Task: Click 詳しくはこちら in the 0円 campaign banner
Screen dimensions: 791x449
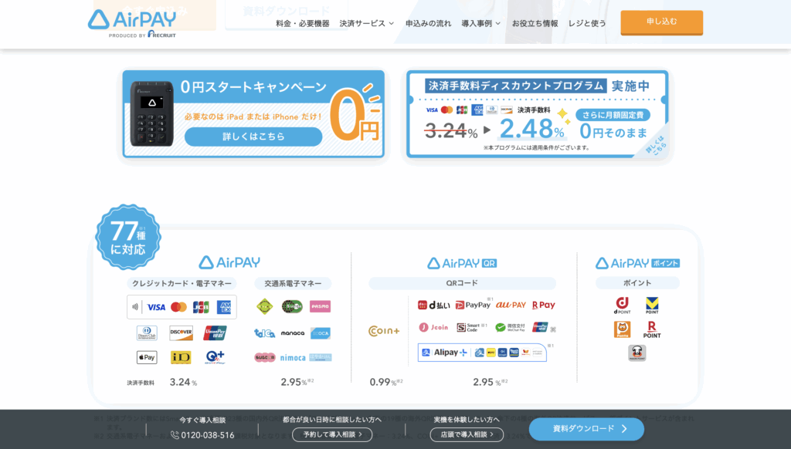Action: pos(253,137)
